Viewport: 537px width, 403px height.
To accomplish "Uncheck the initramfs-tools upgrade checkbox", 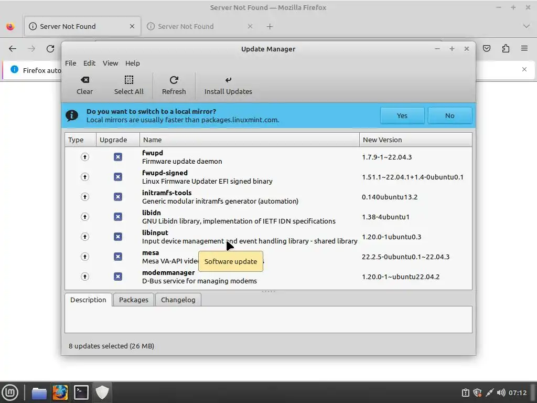I will click(x=118, y=197).
